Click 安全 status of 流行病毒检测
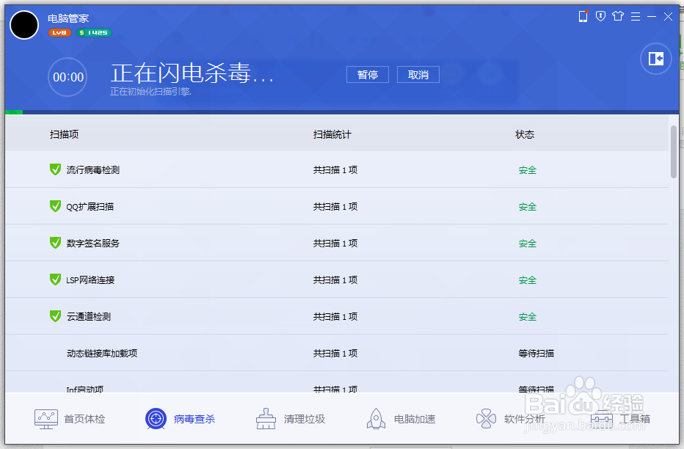The width and height of the screenshot is (684, 449). point(528,170)
